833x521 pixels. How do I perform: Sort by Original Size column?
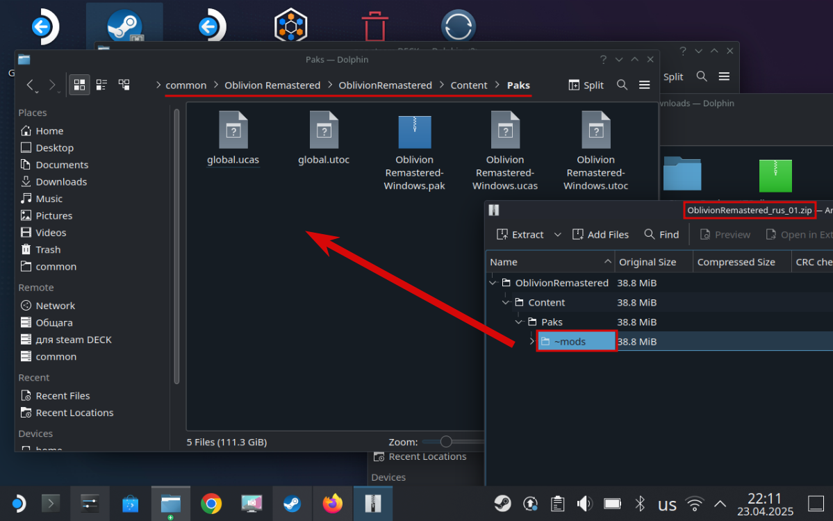[x=654, y=262]
